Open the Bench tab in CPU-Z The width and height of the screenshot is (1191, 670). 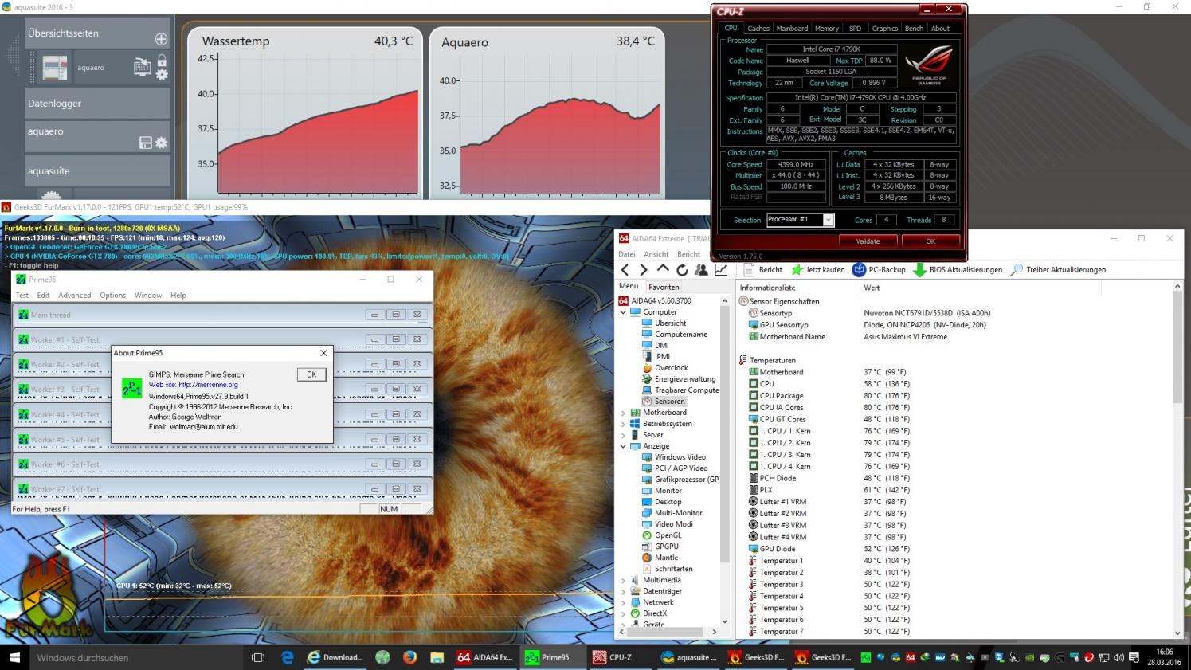click(x=914, y=29)
